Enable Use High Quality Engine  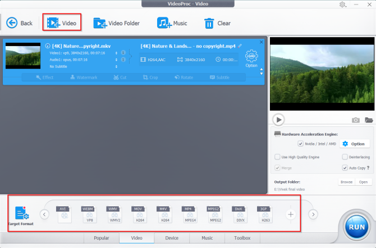pyautogui.click(x=277, y=157)
